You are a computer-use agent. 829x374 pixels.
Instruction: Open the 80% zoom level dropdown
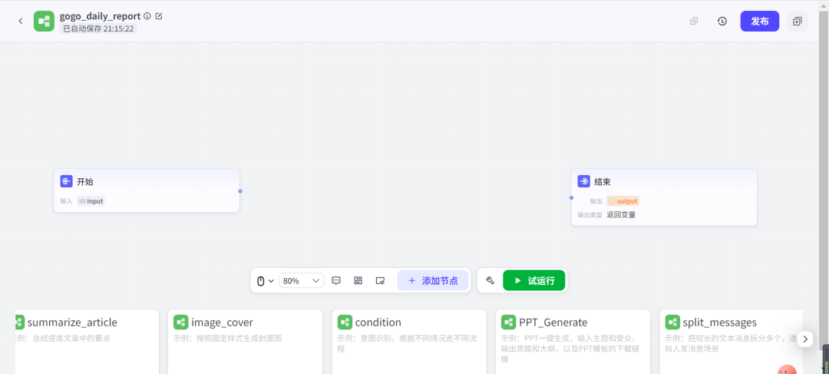tap(302, 281)
